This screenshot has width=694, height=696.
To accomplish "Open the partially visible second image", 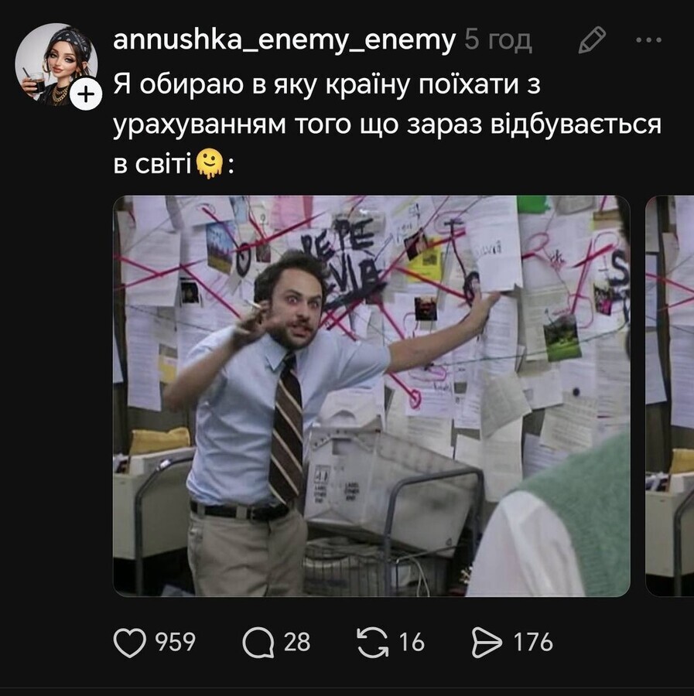I will (x=669, y=396).
